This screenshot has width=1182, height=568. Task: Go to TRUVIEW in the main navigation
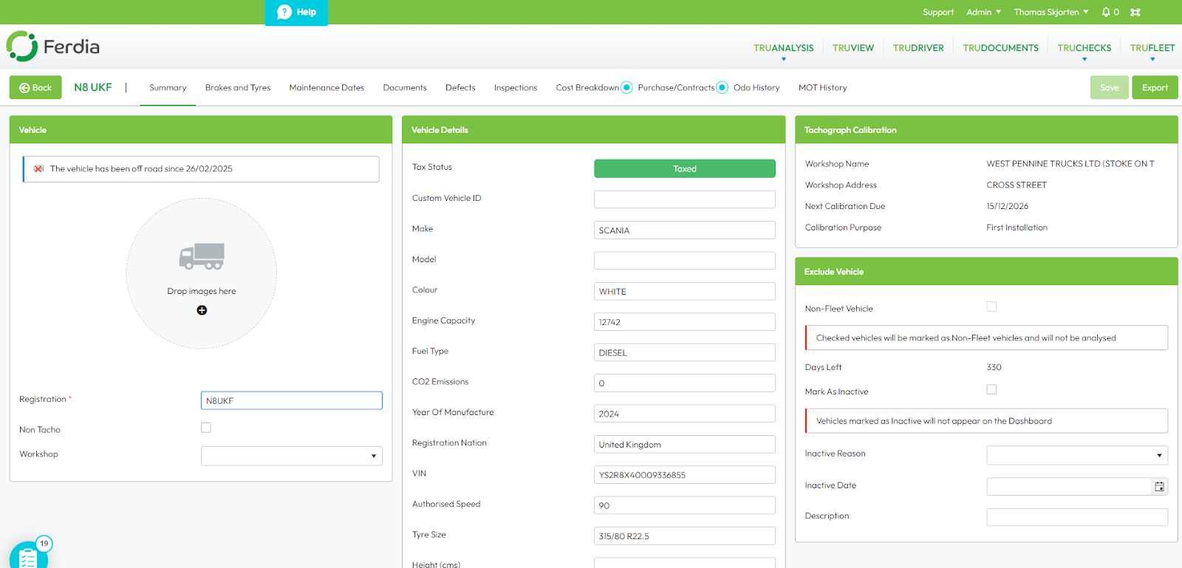853,48
